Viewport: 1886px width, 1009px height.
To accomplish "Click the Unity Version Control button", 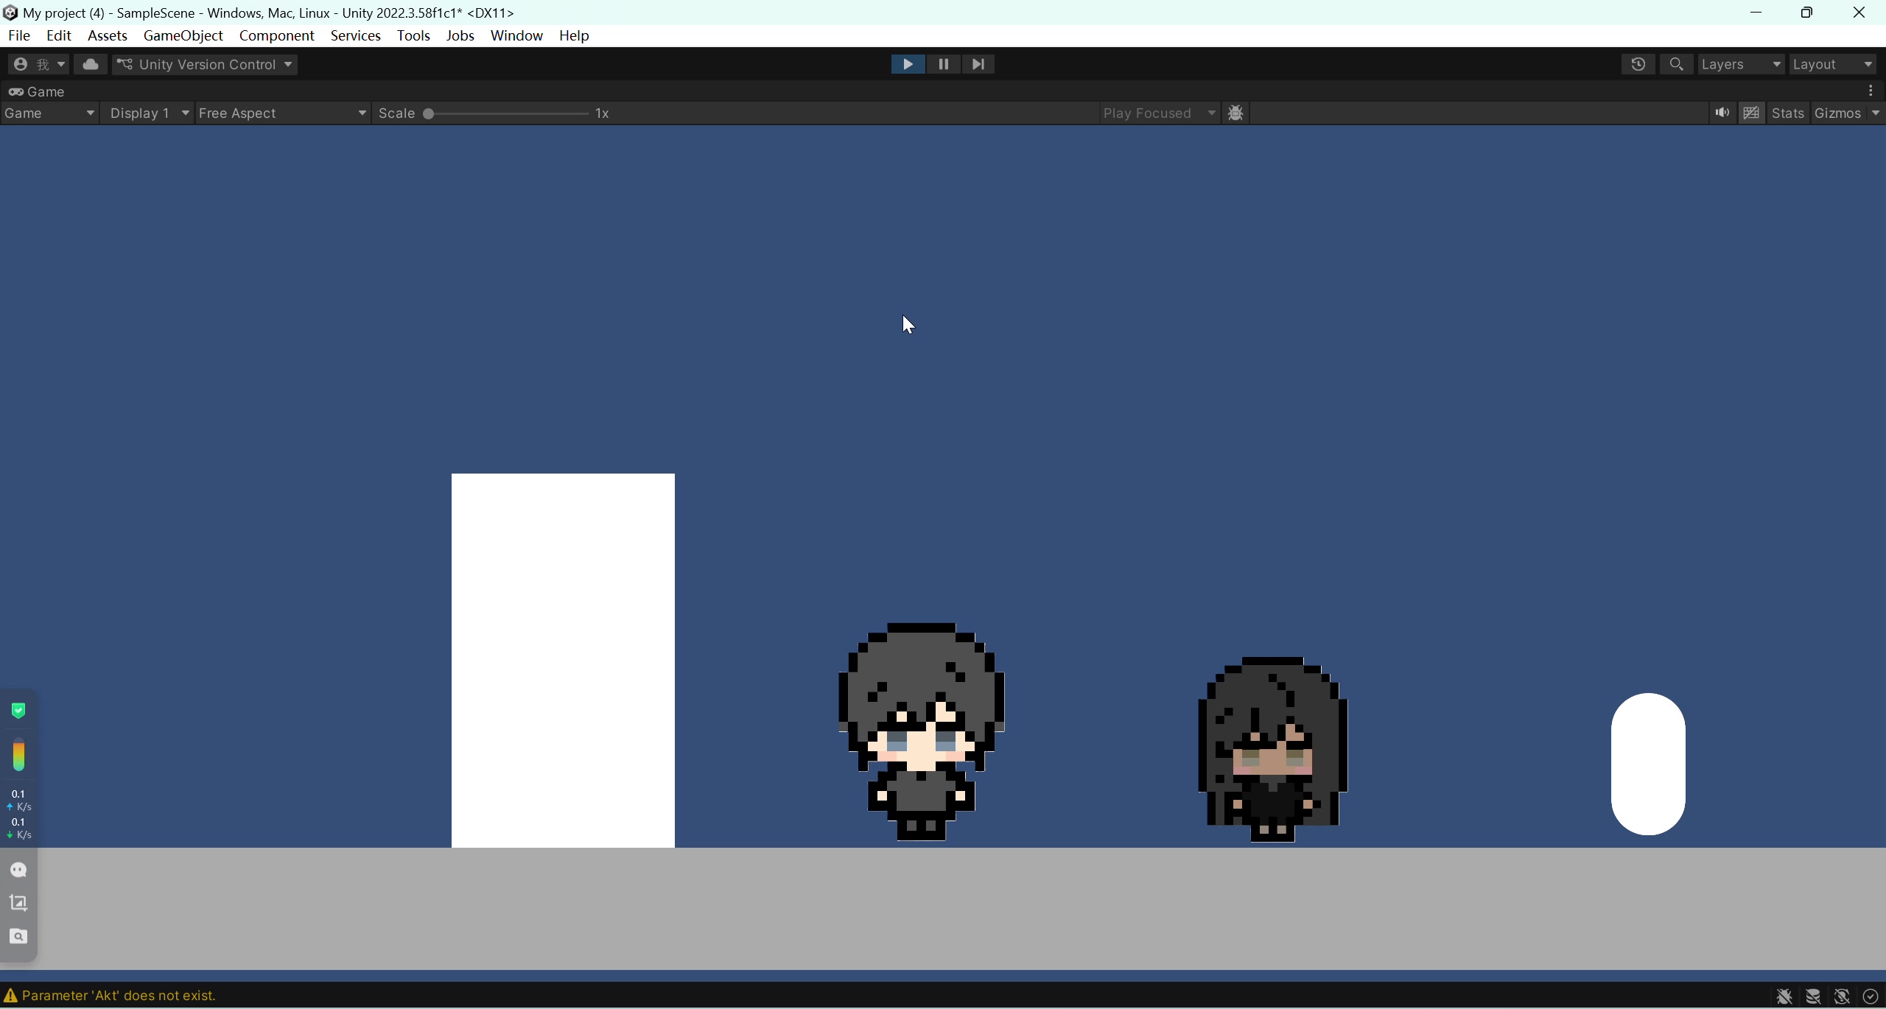I will [206, 64].
